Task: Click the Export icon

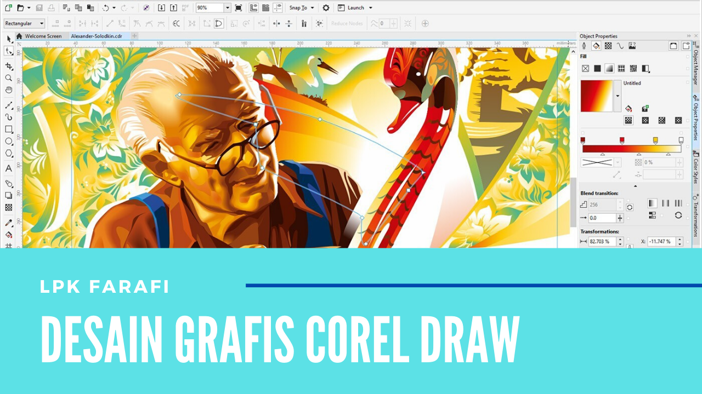Action: 173,8
